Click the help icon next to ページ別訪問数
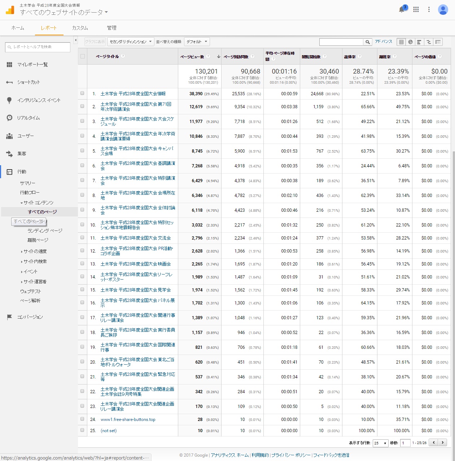The width and height of the screenshot is (455, 461). click(x=252, y=56)
